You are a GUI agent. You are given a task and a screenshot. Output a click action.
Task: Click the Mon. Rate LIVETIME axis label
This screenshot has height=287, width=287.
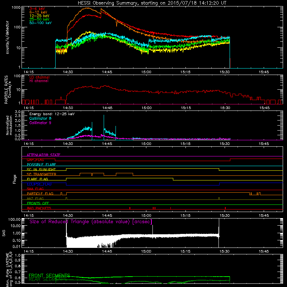pos(9,269)
